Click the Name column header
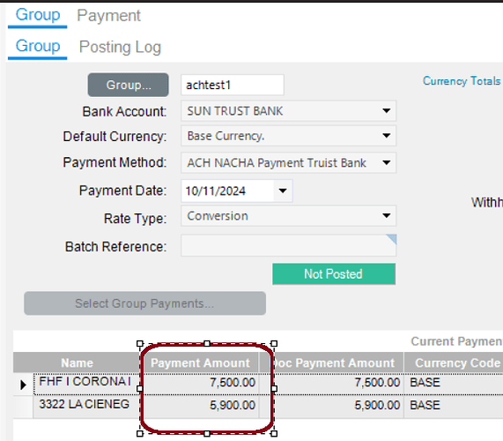The width and height of the screenshot is (503, 441). [x=77, y=363]
